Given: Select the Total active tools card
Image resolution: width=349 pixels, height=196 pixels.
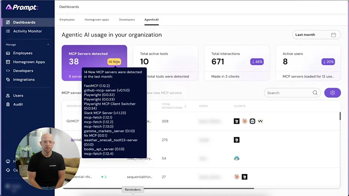Looking at the screenshot, I should (x=166, y=63).
